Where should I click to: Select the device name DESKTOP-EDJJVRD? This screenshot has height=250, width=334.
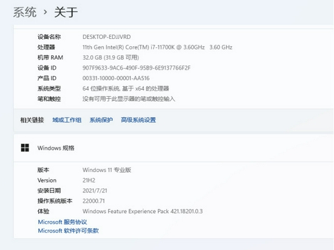[106, 37]
